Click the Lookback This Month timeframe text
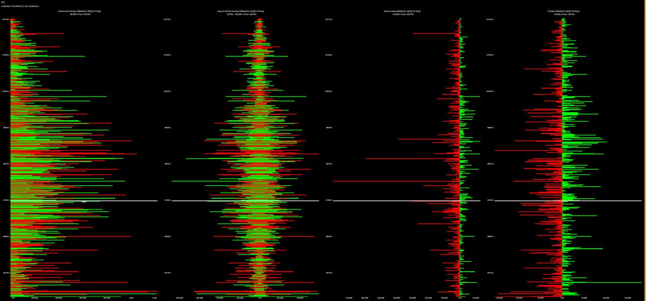Image resolution: width=646 pixels, height=301 pixels. (x=19, y=6)
